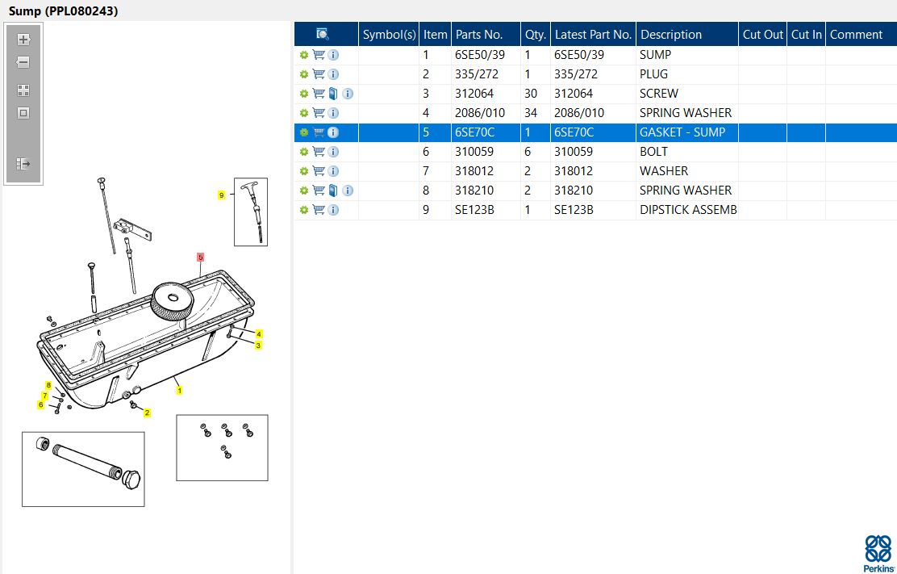Click the Perkins logo
Viewport: 897px width, 574px height.
click(878, 553)
